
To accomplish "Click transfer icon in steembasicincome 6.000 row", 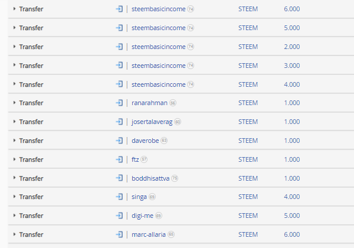I will (x=119, y=9).
